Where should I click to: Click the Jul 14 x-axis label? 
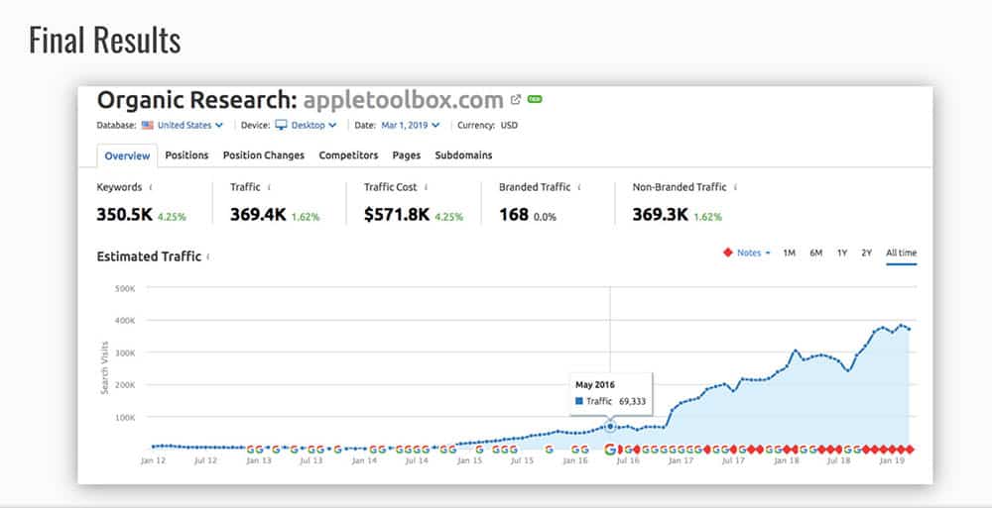[x=417, y=460]
